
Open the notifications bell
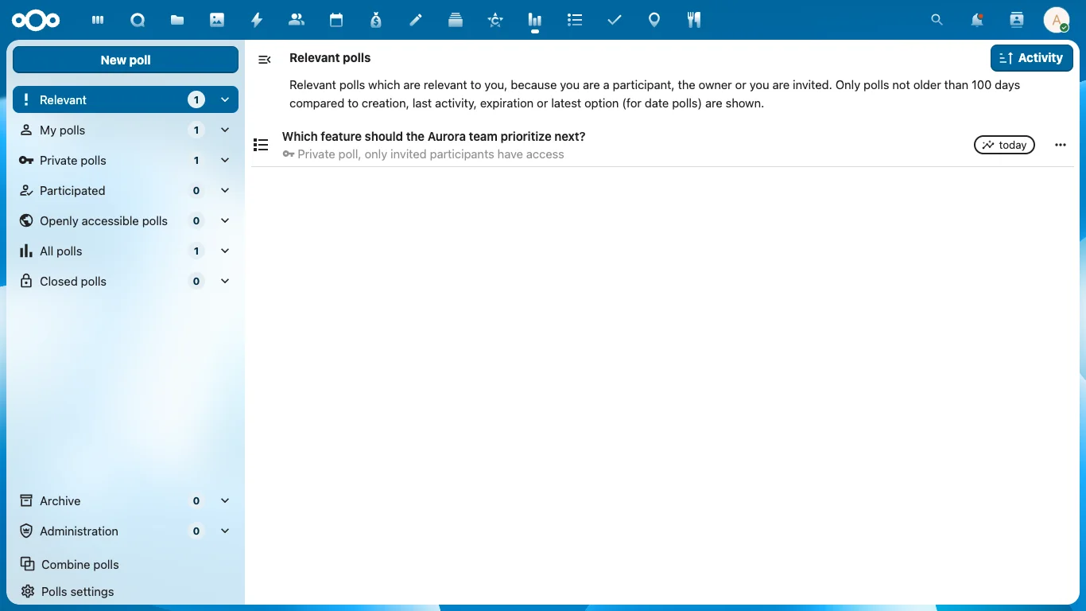coord(976,20)
